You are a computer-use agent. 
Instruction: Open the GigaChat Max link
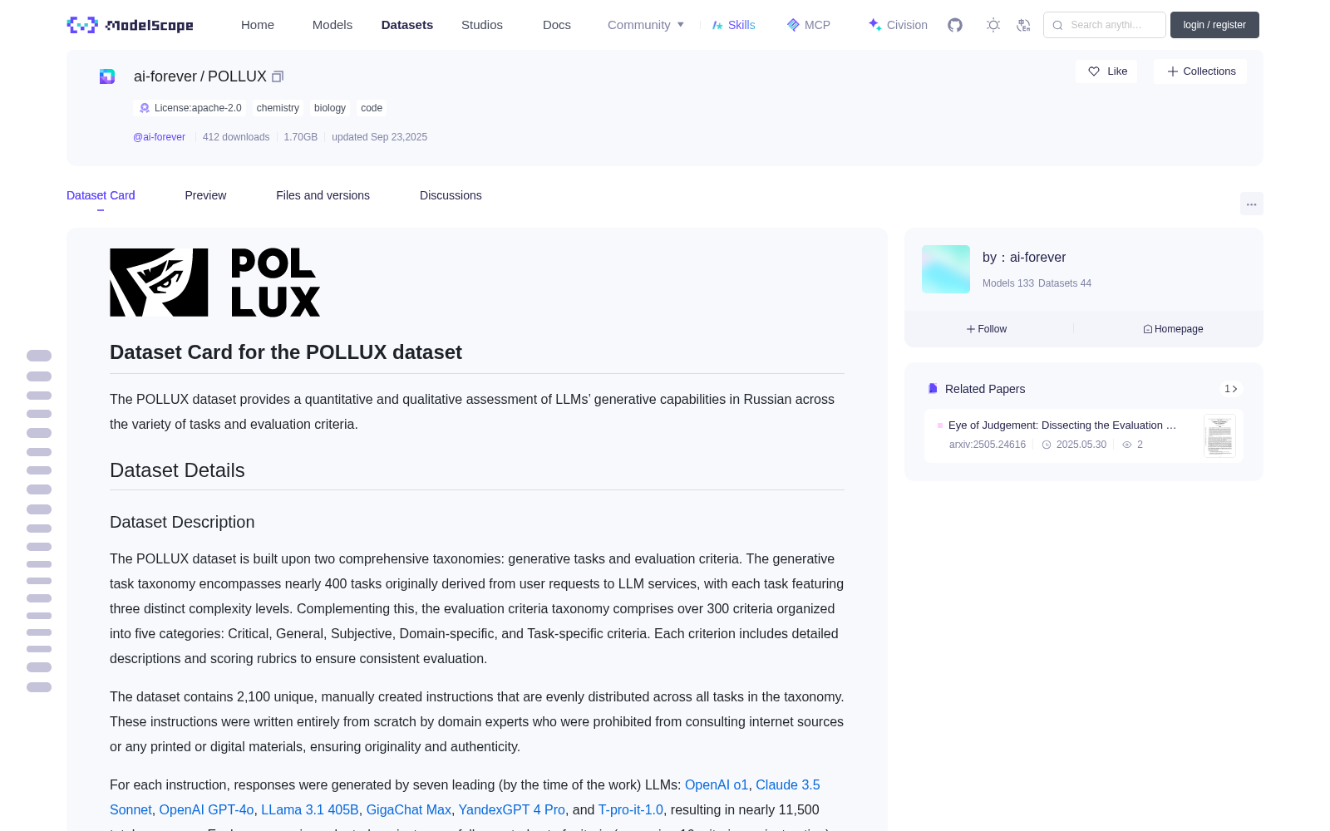409,810
